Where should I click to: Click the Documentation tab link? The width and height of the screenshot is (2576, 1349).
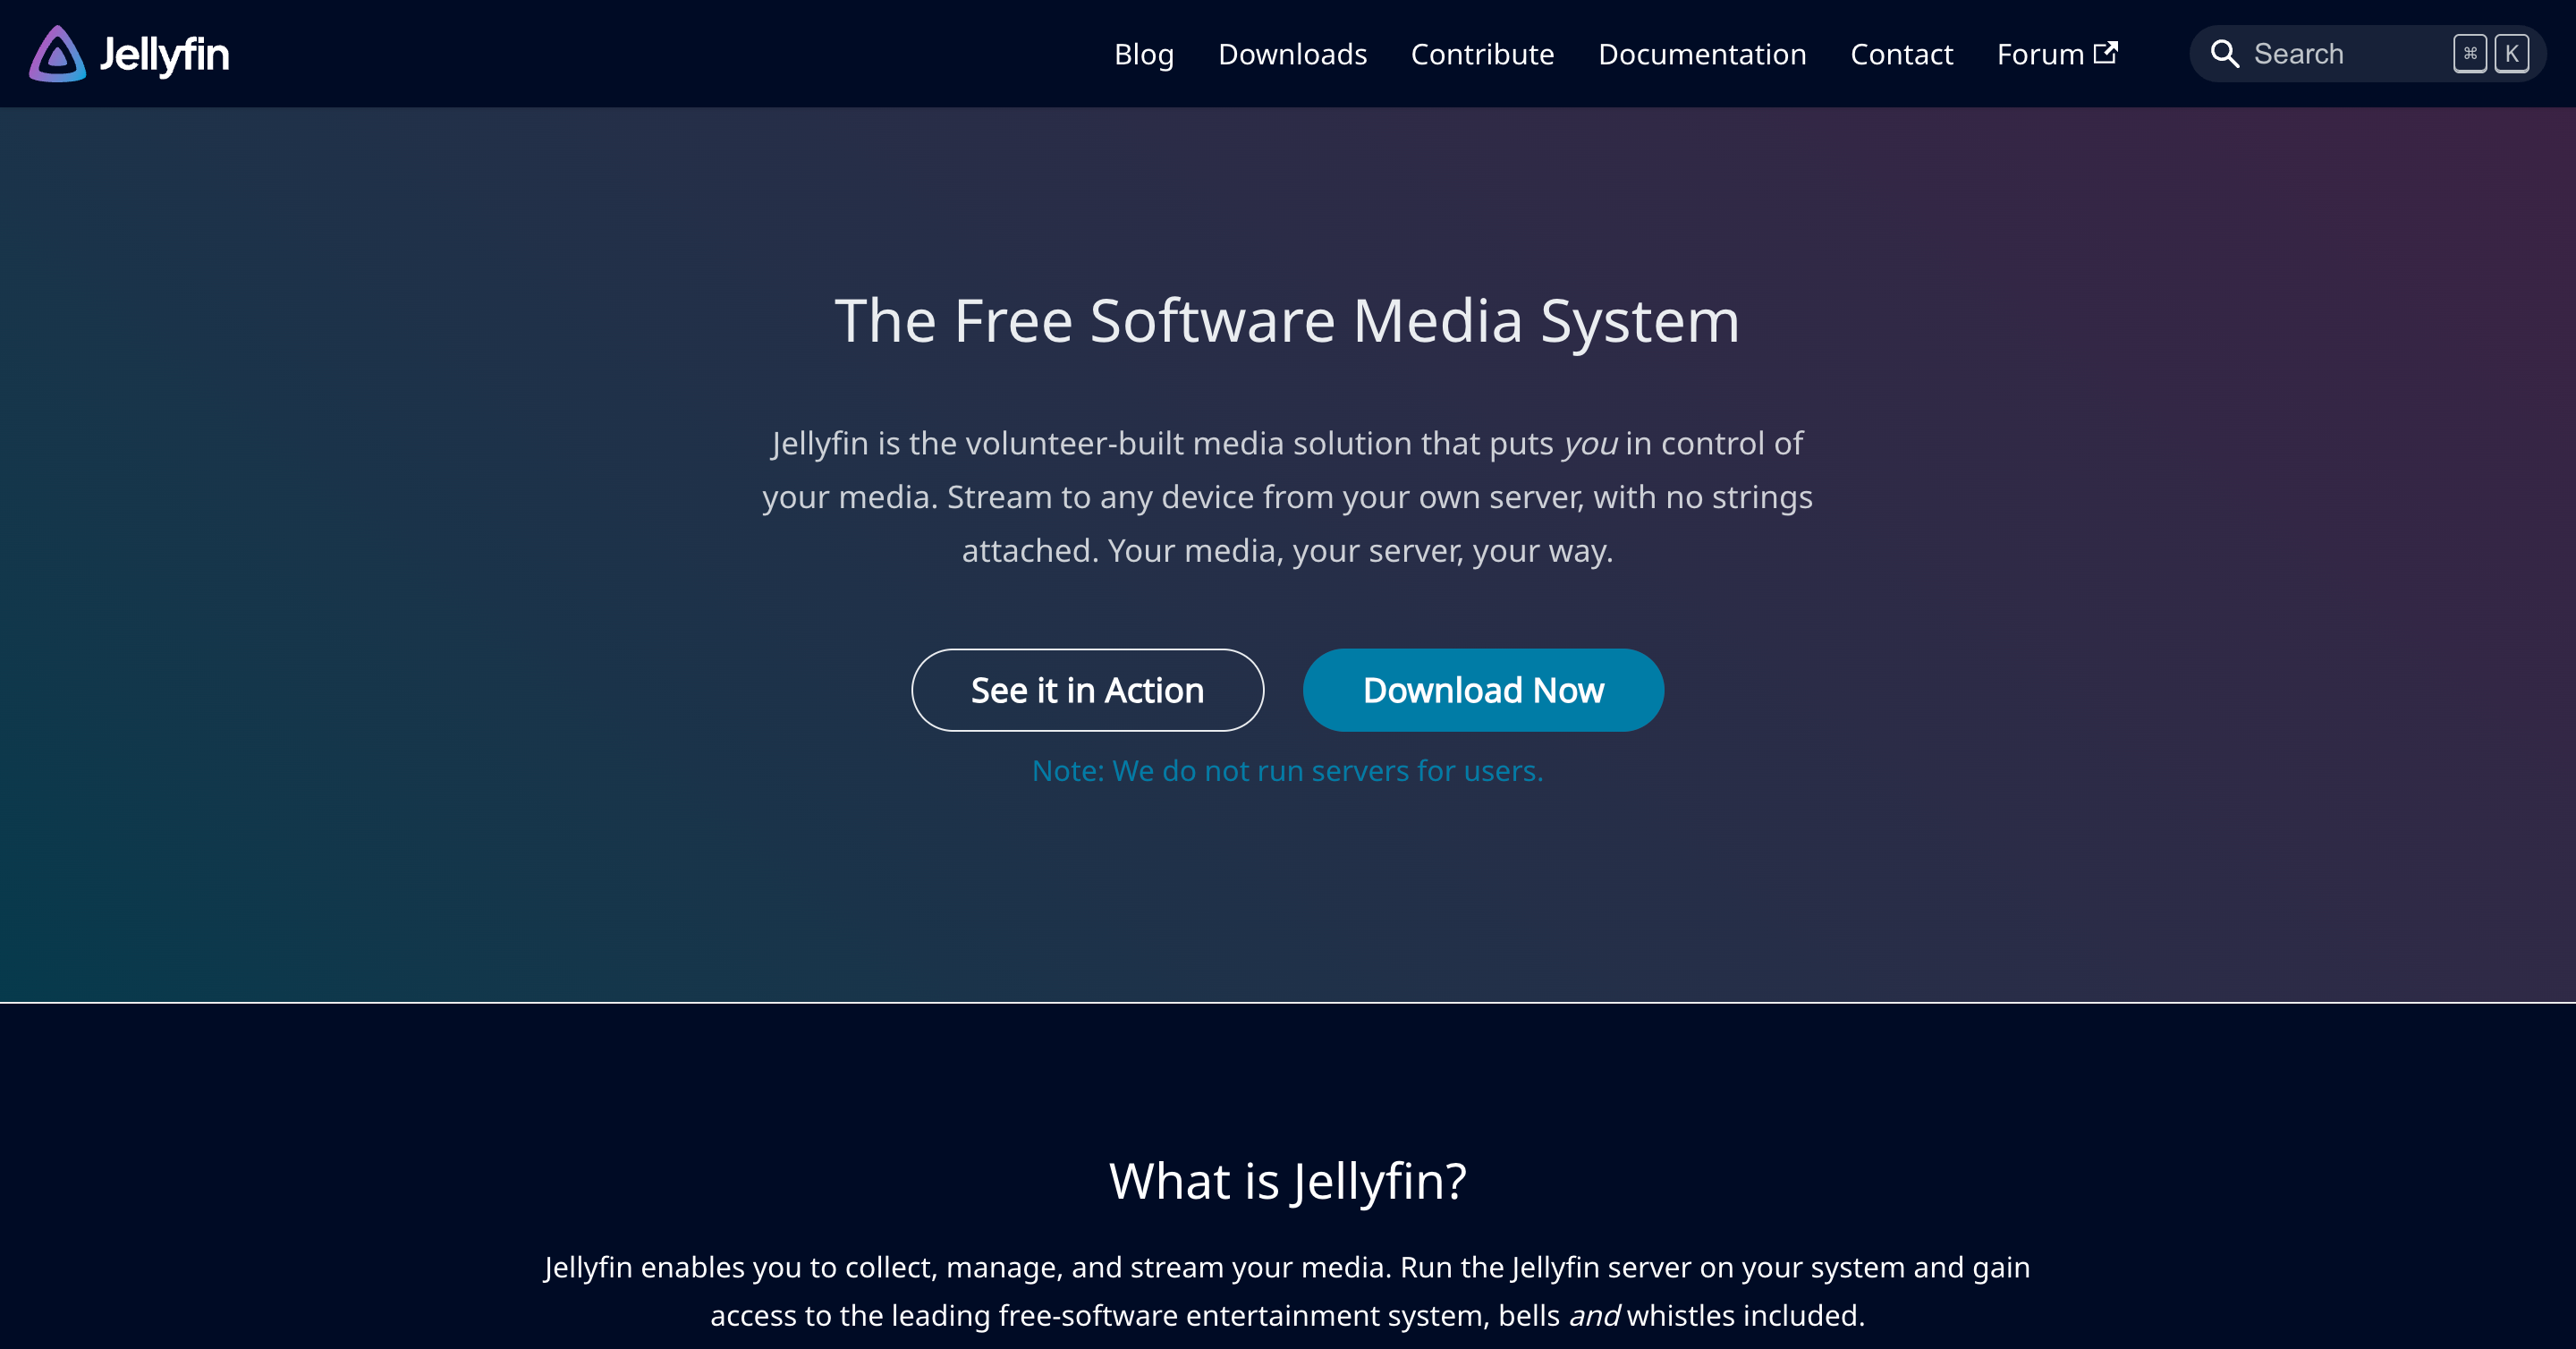(1702, 53)
